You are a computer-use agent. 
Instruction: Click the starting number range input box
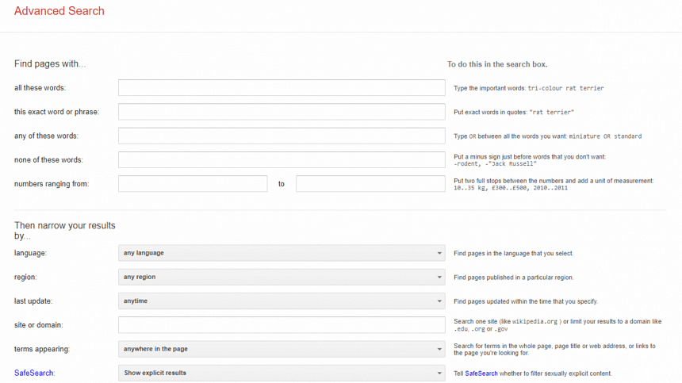tap(193, 184)
